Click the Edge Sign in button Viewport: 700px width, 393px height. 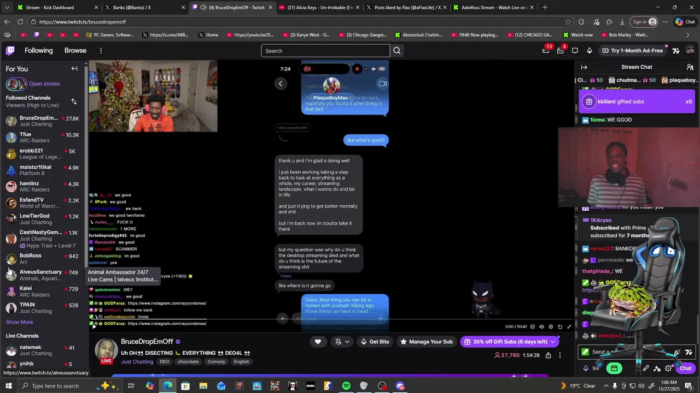coord(644,22)
